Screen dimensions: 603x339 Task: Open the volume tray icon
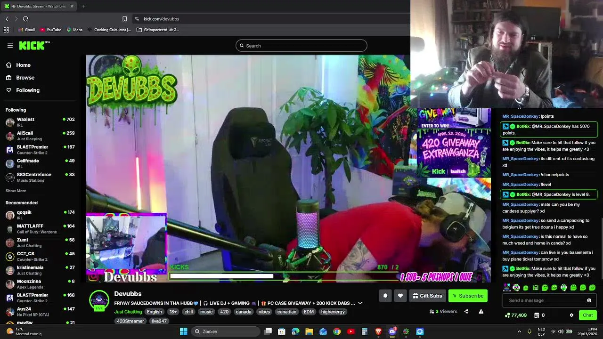tap(562, 331)
